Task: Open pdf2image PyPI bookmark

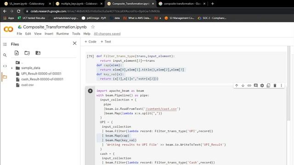Action: point(94,18)
